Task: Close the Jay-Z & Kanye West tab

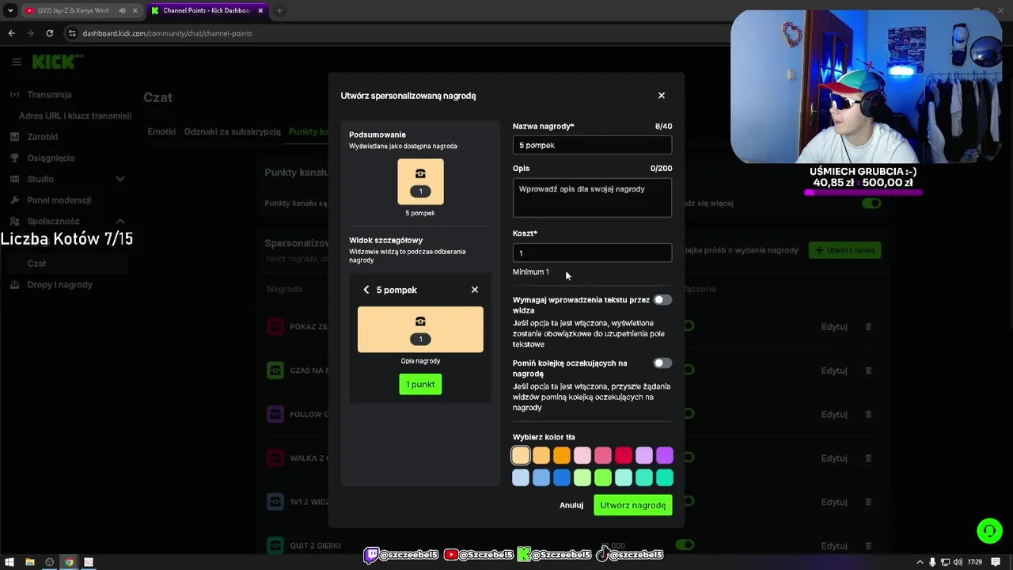Action: click(135, 10)
